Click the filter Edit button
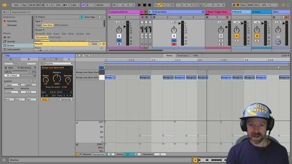 pos(101,17)
